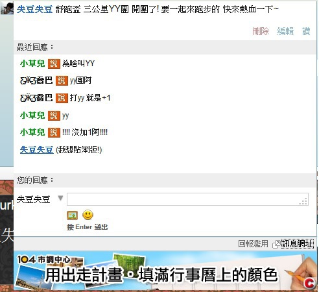The image size is (319, 292).
Task: Click the 編輯 link
Action: [285, 31]
